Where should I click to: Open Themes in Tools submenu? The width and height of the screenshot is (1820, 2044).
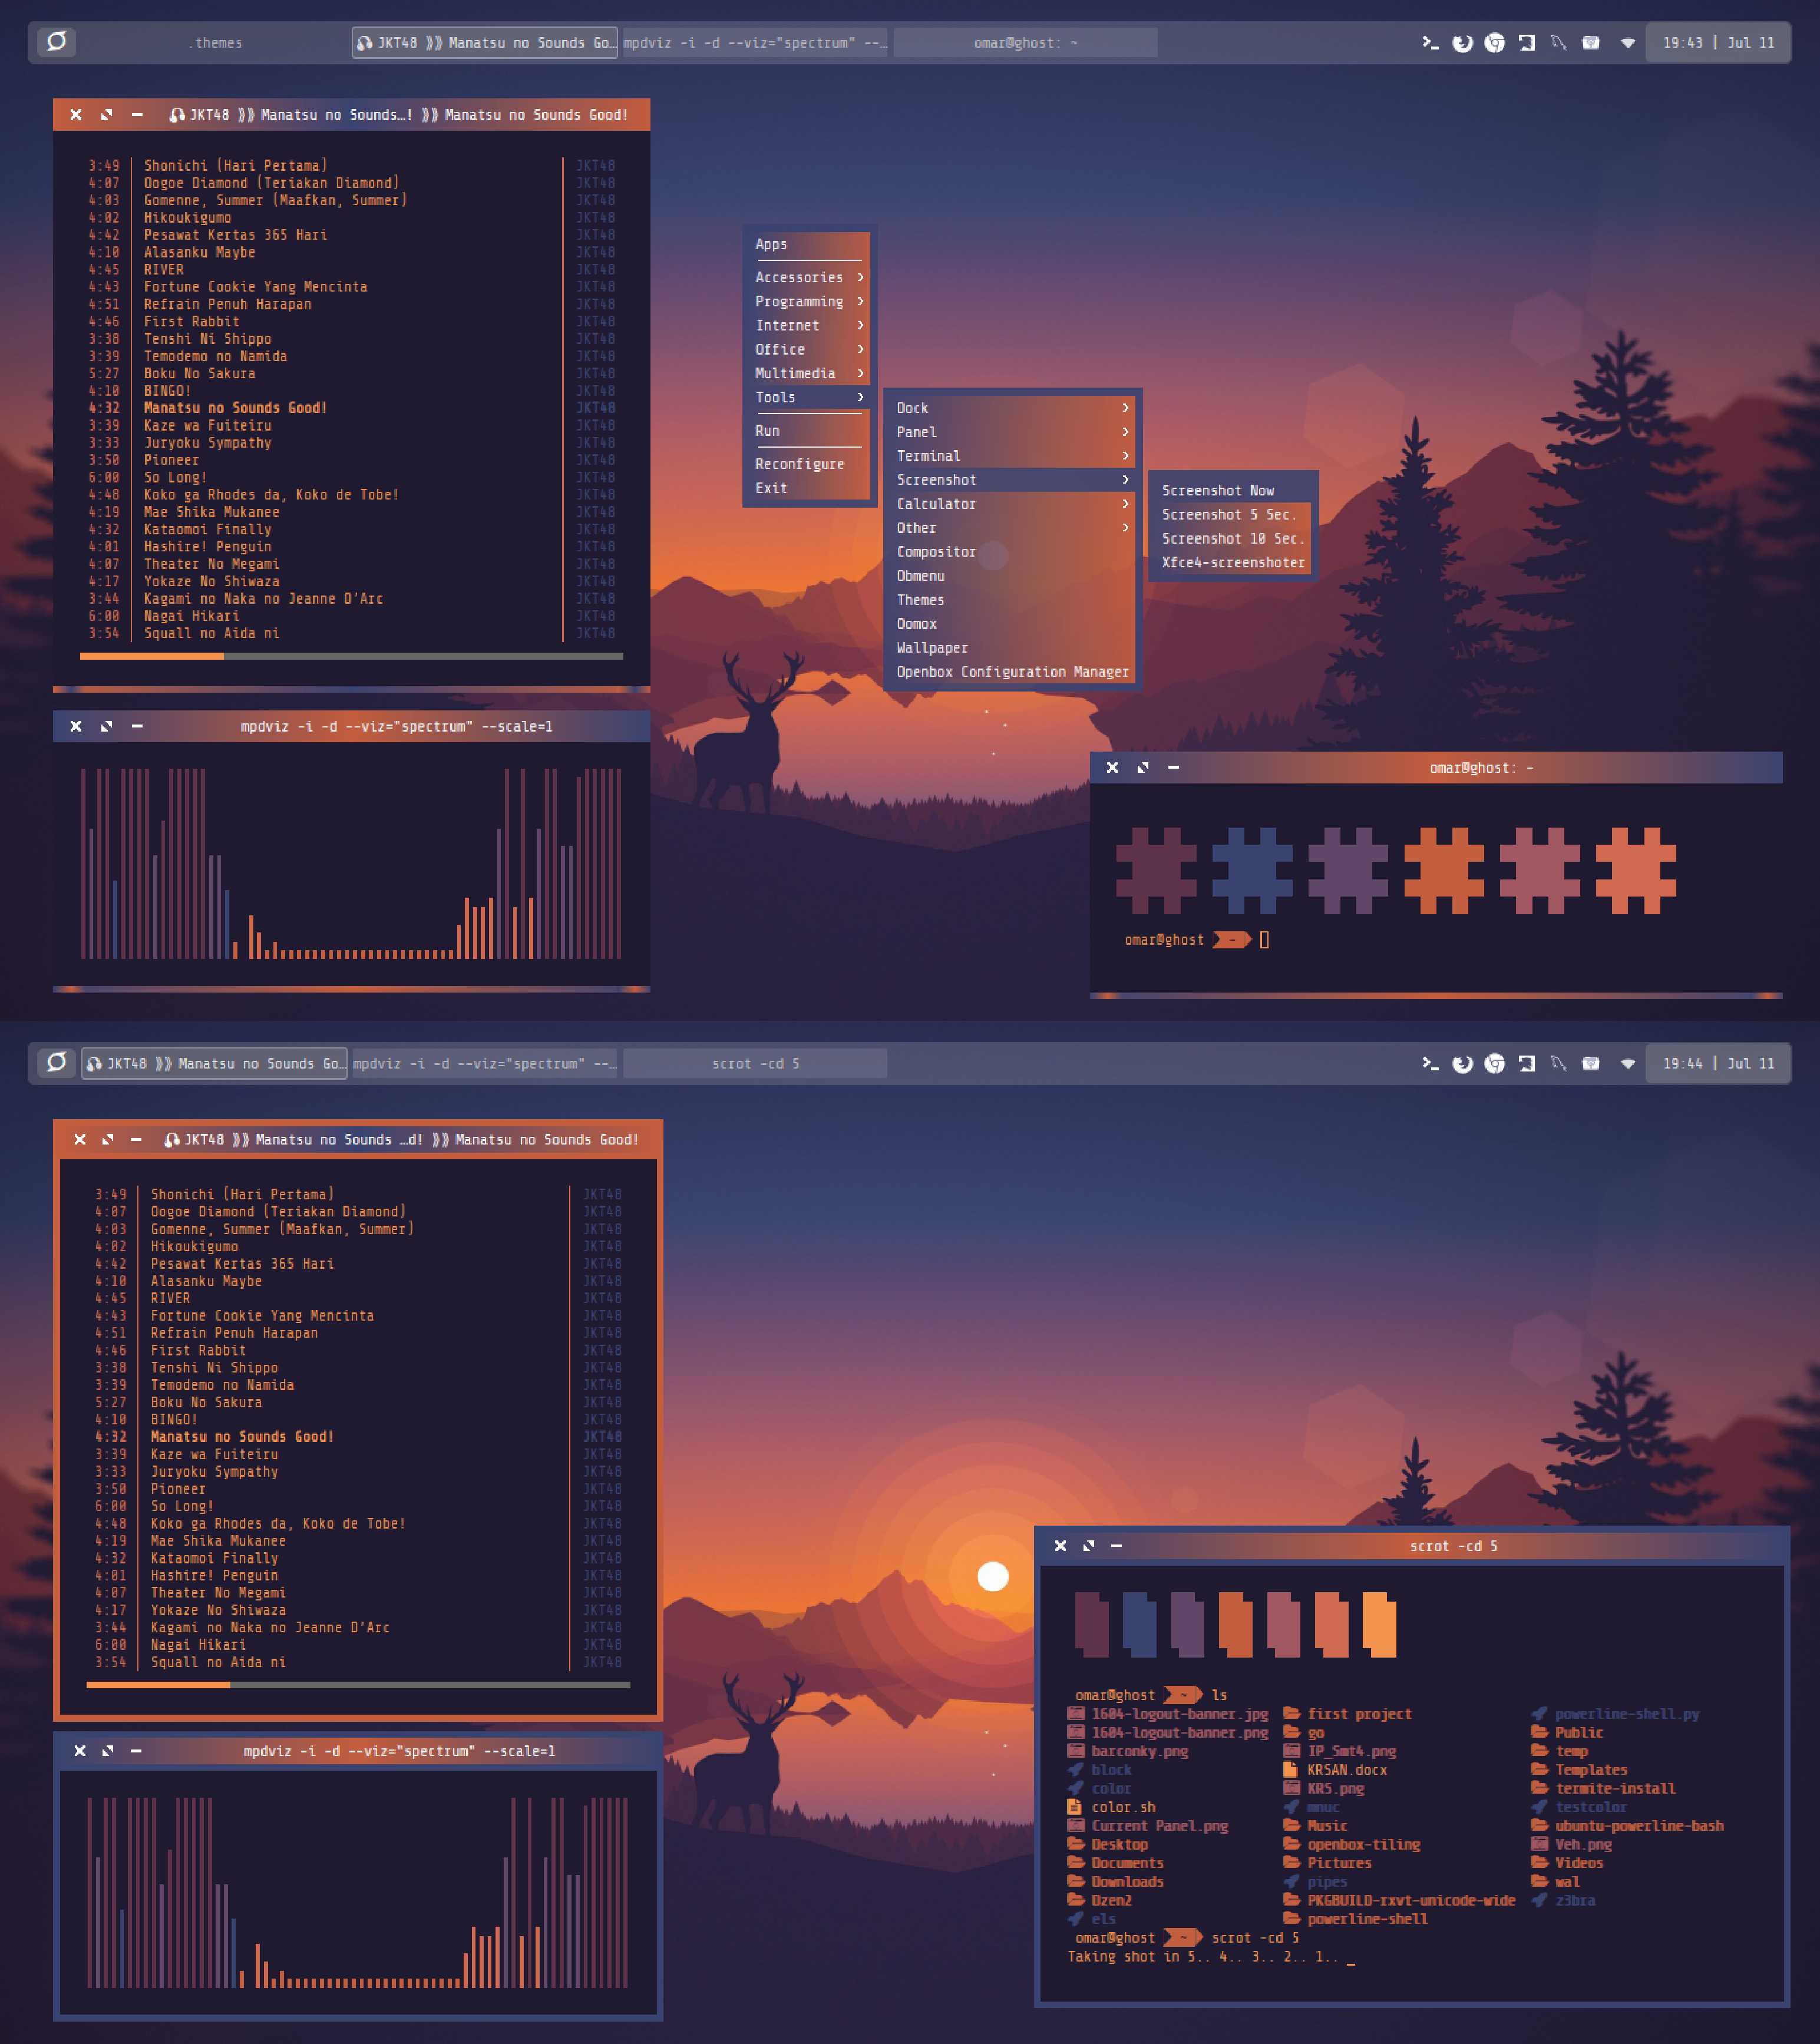[x=1013, y=600]
